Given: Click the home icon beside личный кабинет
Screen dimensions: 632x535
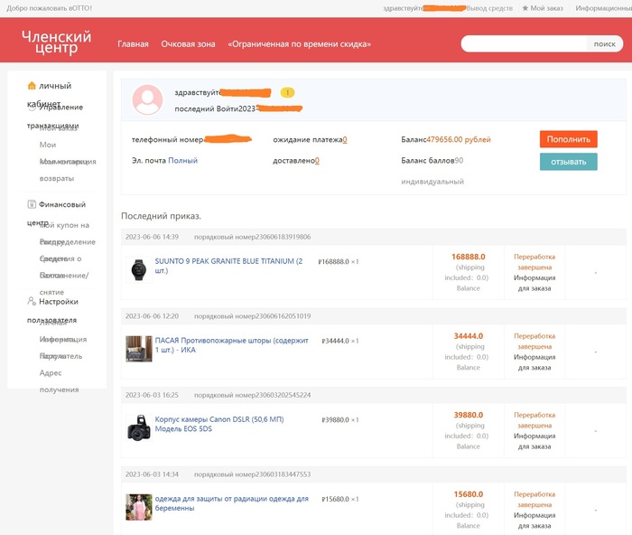Looking at the screenshot, I should point(32,86).
